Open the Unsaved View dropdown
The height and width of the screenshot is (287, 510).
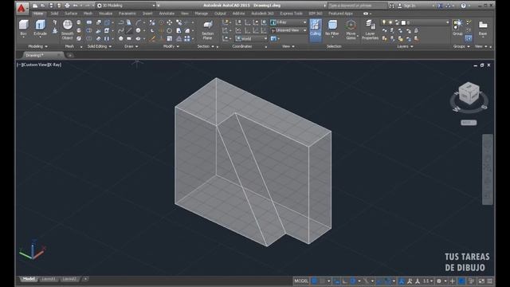click(288, 30)
